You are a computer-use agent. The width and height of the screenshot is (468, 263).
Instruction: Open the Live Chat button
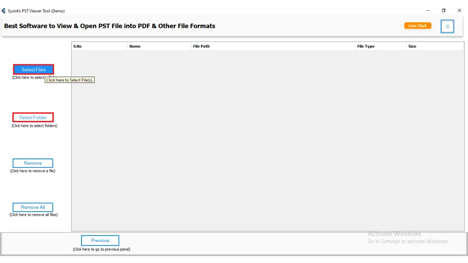coord(418,26)
